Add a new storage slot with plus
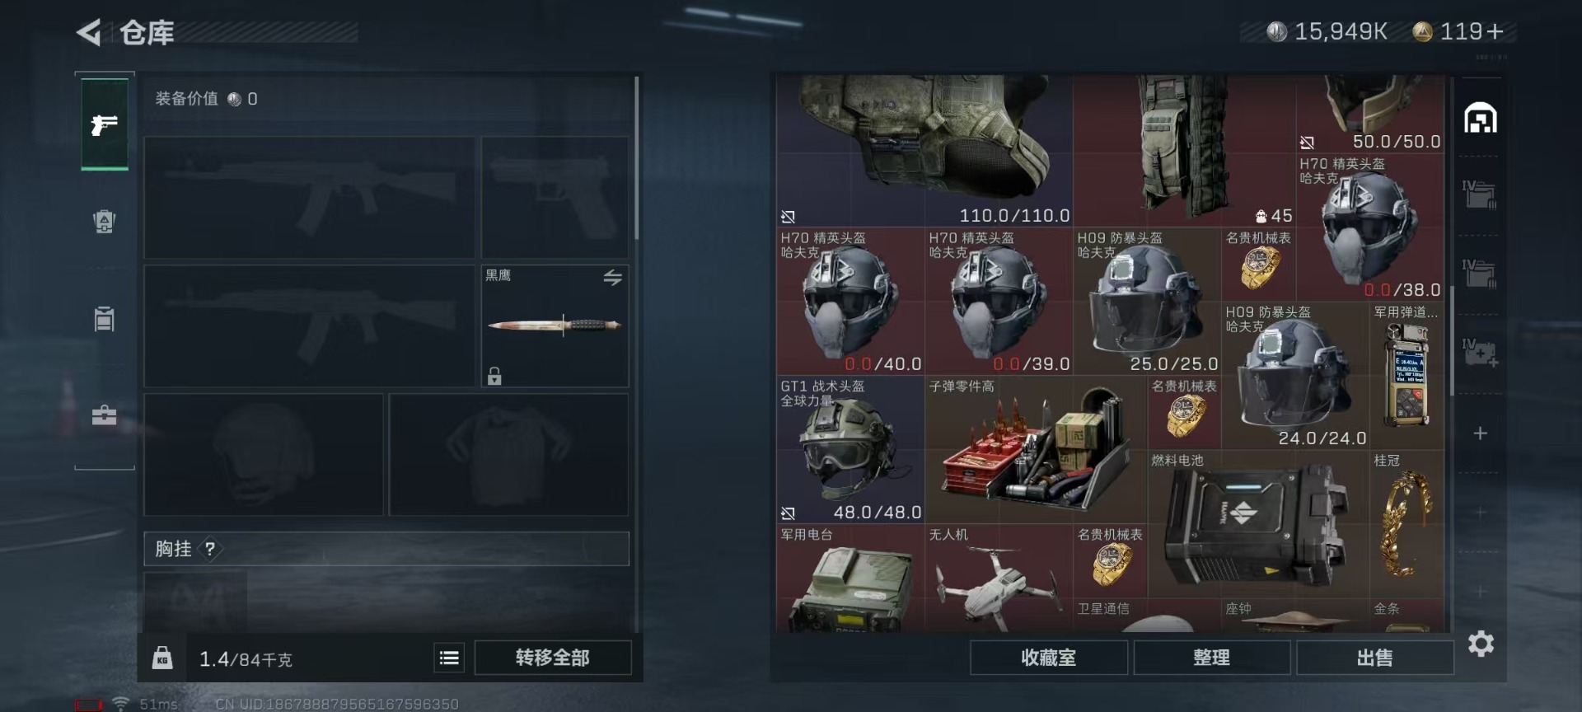 click(1481, 433)
